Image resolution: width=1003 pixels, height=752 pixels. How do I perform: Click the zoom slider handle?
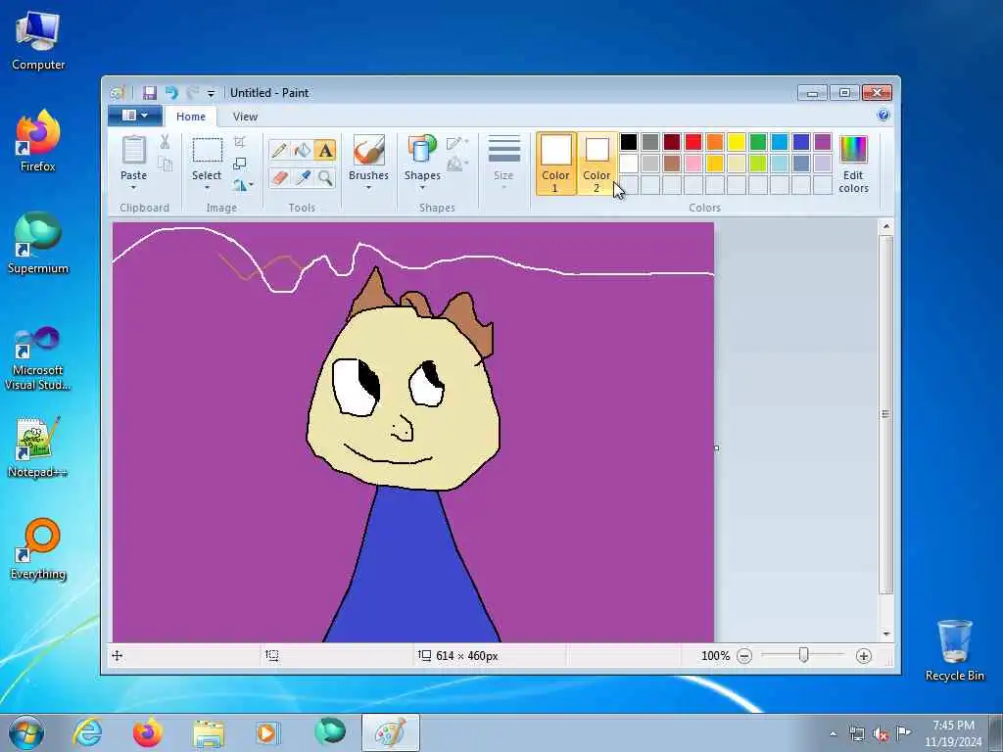(x=803, y=655)
